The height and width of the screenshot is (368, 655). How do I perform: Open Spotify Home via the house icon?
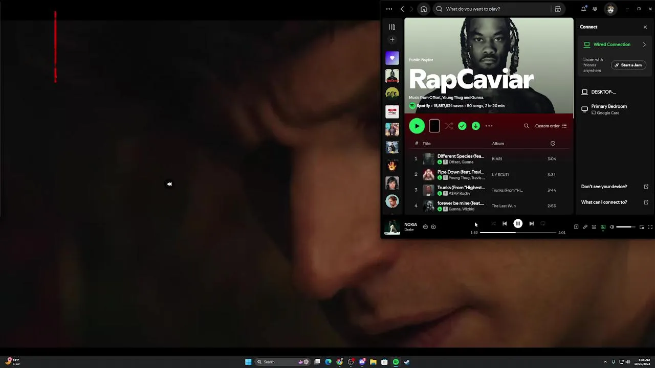pyautogui.click(x=424, y=9)
